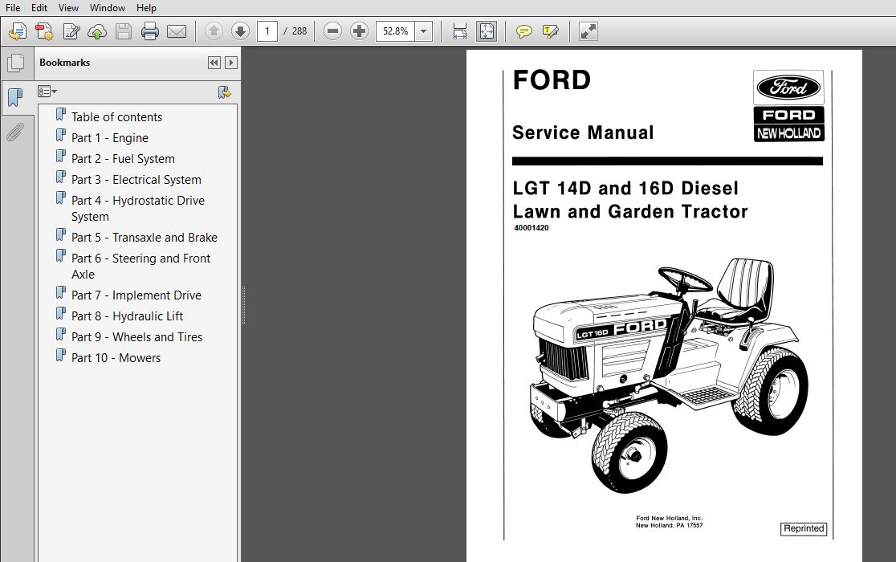Click the Edit/Sign document icon

tap(71, 31)
